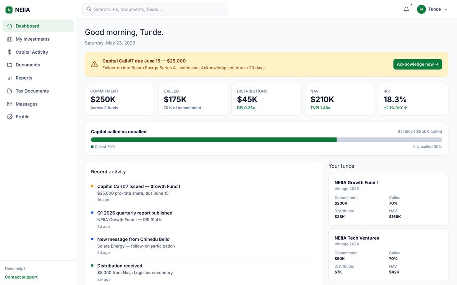This screenshot has height=285, width=457.
Task: Click the Capital Activity dollar icon
Action: (10, 52)
